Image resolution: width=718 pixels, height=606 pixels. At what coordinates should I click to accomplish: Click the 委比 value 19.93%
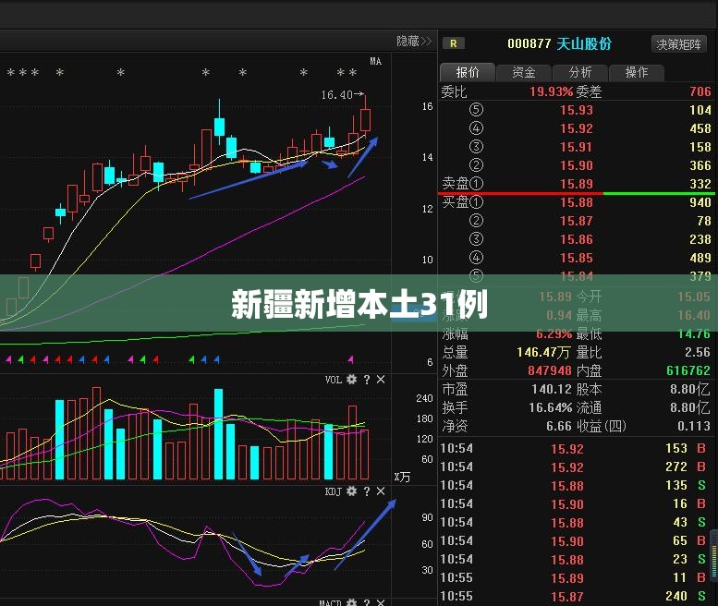(x=552, y=91)
